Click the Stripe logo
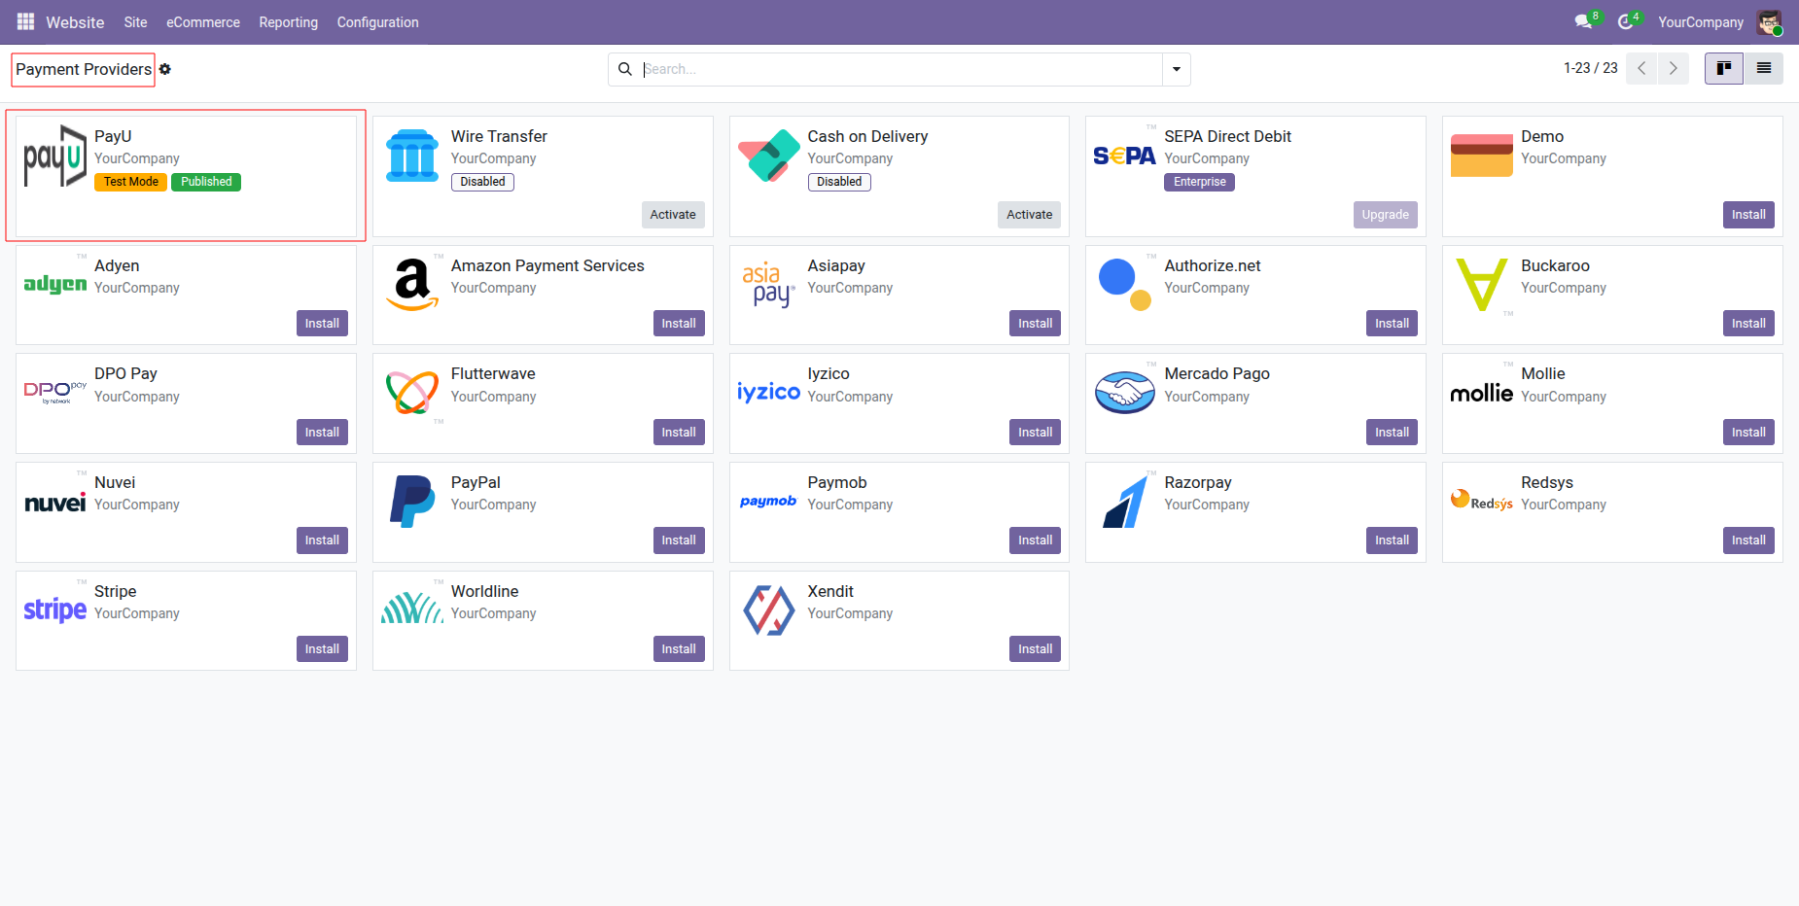 55,610
